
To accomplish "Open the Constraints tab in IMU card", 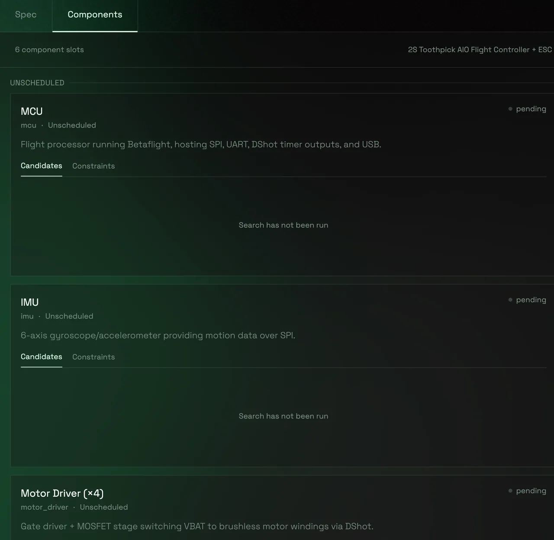I will pyautogui.click(x=93, y=357).
